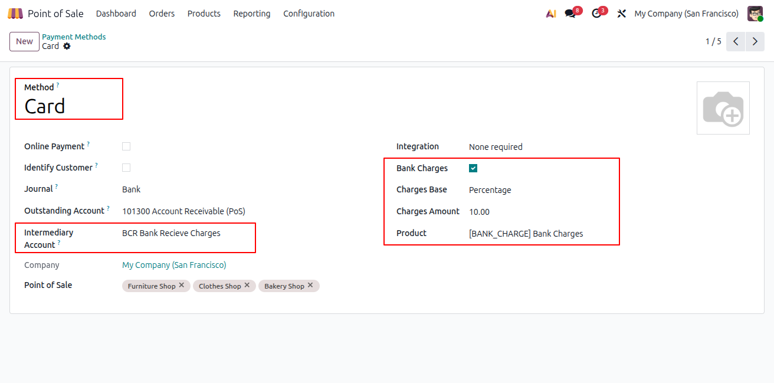
Task: Remove the Furniture Shop tag
Action: click(182, 285)
